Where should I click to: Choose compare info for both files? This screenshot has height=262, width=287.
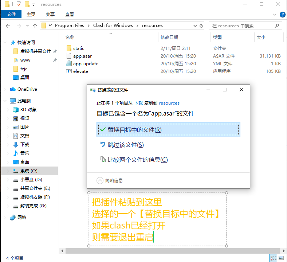[137, 160]
